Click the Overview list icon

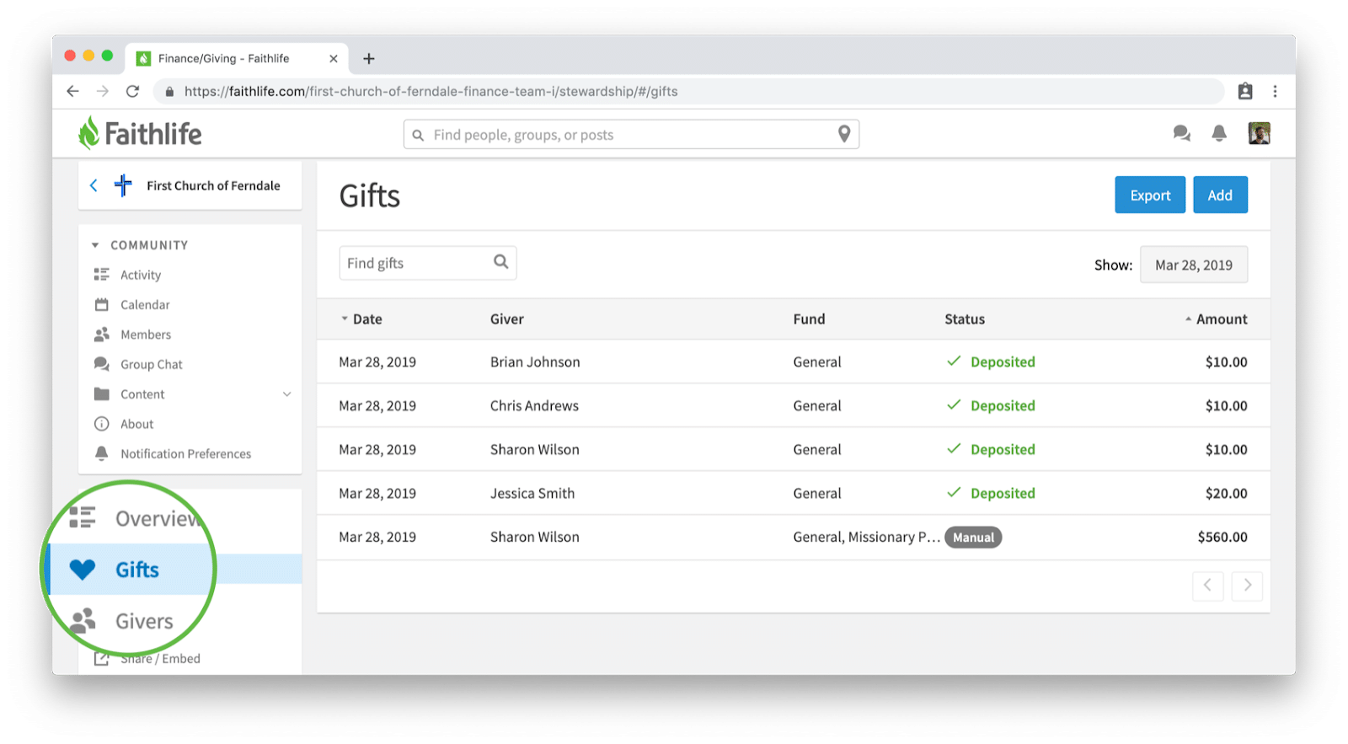coord(83,517)
